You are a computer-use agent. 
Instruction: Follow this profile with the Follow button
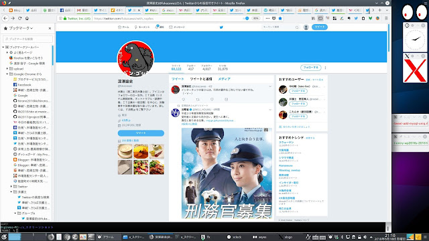310,67
